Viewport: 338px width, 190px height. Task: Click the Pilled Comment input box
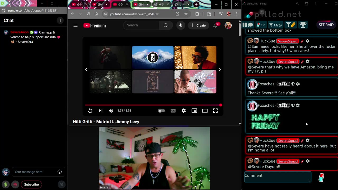click(x=278, y=177)
